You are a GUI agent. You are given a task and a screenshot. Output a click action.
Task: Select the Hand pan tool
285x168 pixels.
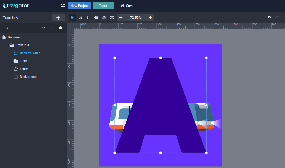tap(96, 17)
